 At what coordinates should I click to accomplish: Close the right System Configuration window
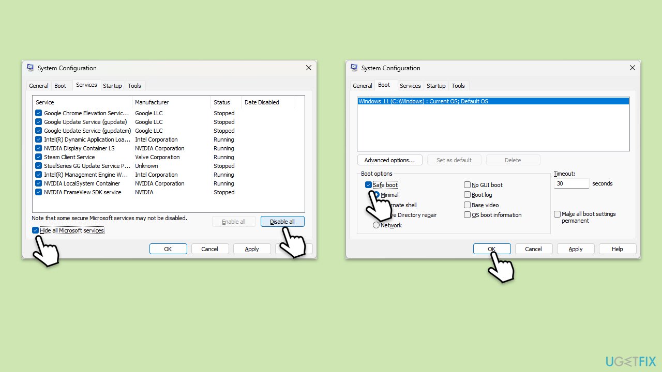tap(633, 68)
